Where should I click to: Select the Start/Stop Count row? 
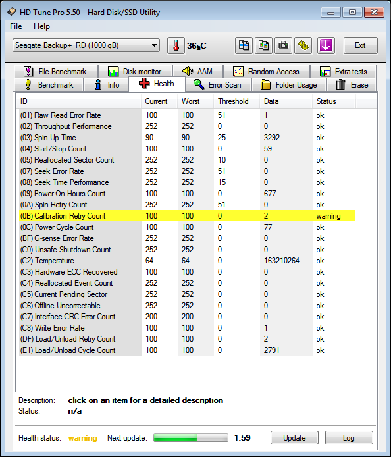point(188,149)
